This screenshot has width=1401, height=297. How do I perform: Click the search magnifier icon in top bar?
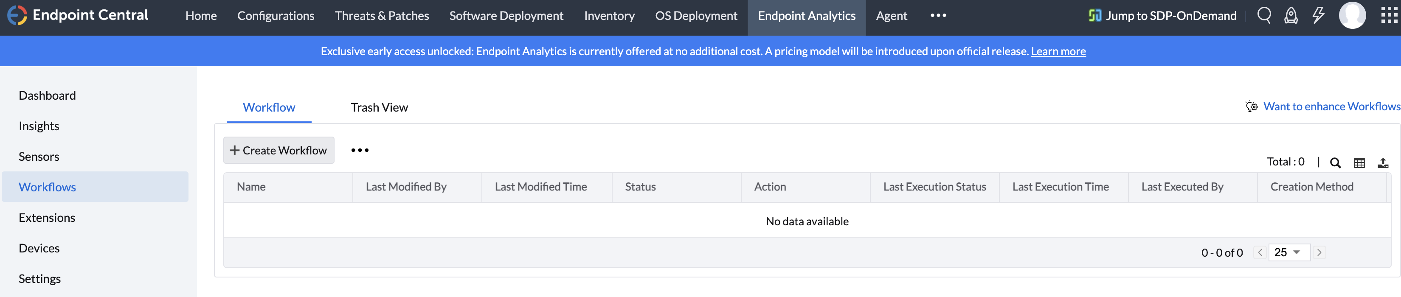[1264, 15]
